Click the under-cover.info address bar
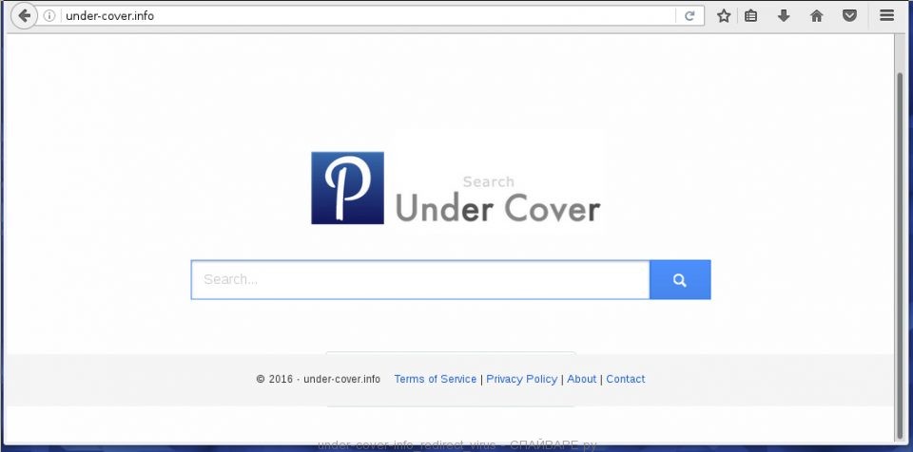The height and width of the screenshot is (452, 913). [x=361, y=15]
